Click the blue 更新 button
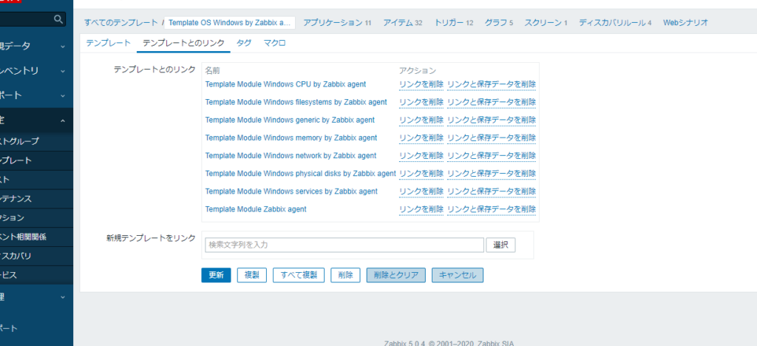757x346 pixels. [216, 275]
